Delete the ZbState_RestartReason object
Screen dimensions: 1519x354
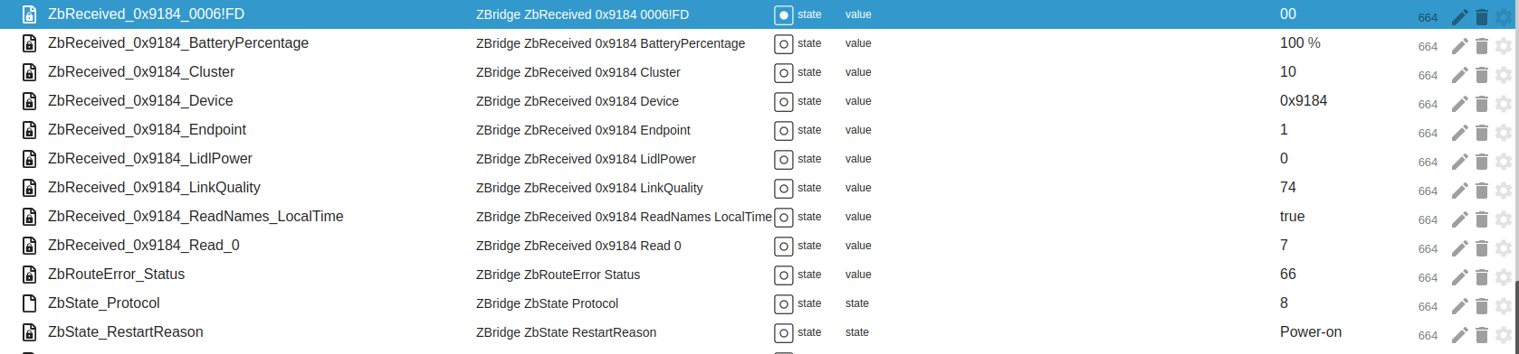1482,335
